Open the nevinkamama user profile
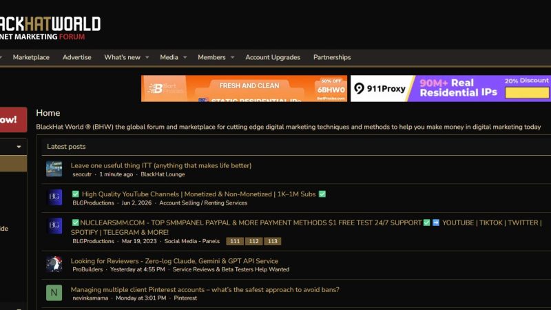The image size is (551, 310). coord(90,298)
